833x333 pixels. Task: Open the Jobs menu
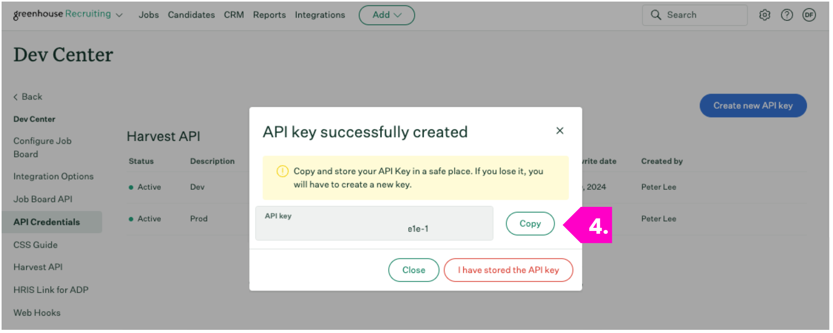tap(149, 15)
